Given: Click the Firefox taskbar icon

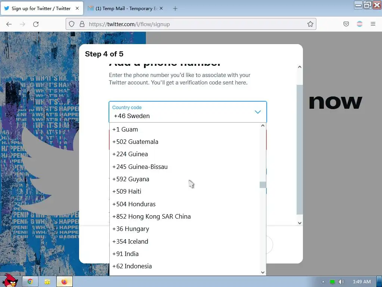Looking at the screenshot, I should click(x=64, y=282).
